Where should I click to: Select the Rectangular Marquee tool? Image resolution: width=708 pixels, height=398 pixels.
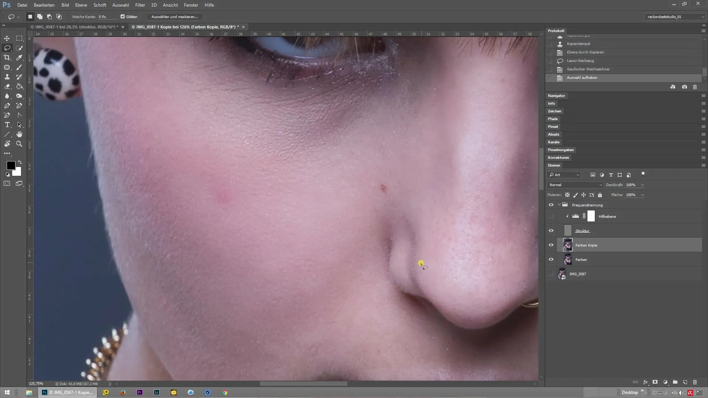point(19,38)
